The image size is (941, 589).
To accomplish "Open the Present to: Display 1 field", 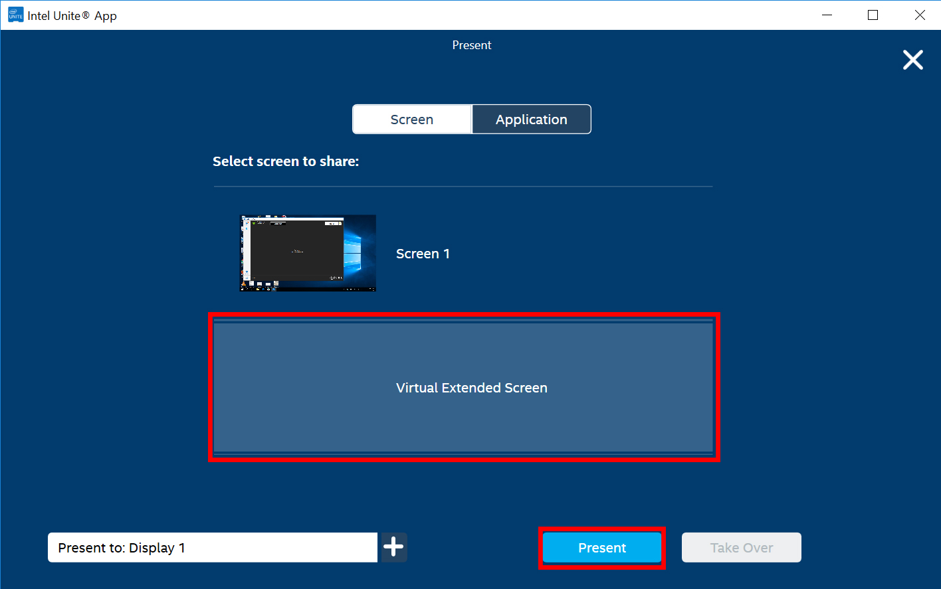I will [213, 547].
